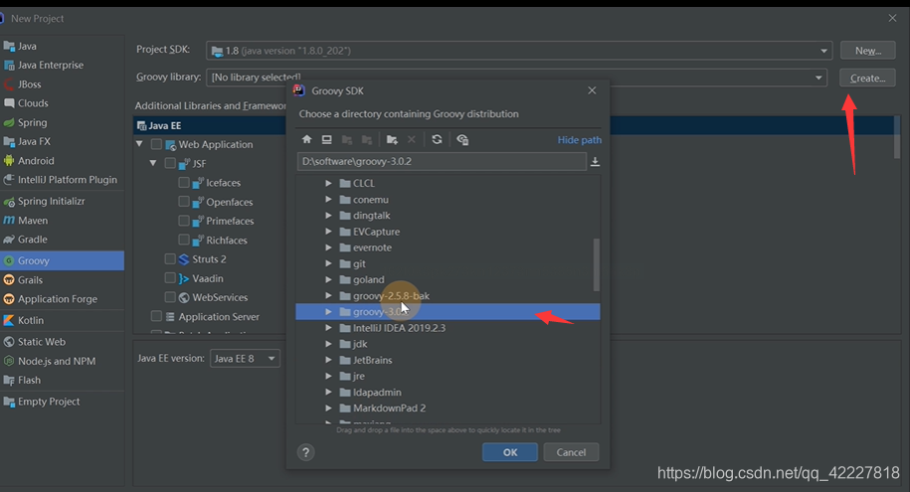The width and height of the screenshot is (910, 492).
Task: Expand the CLCL folder
Action: tap(328, 183)
